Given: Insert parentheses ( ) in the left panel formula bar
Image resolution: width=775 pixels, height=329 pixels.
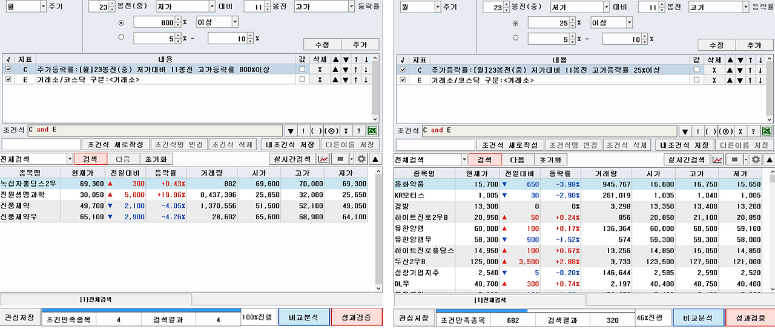Looking at the screenshot, I should 316,130.
